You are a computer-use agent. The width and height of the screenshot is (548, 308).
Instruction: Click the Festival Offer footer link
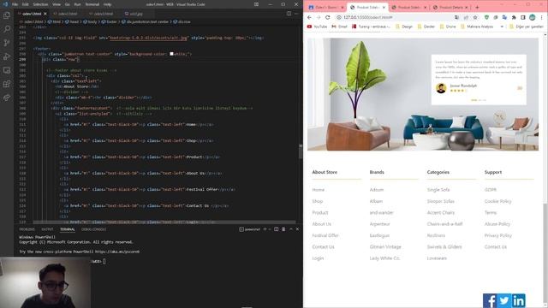pyautogui.click(x=325, y=235)
